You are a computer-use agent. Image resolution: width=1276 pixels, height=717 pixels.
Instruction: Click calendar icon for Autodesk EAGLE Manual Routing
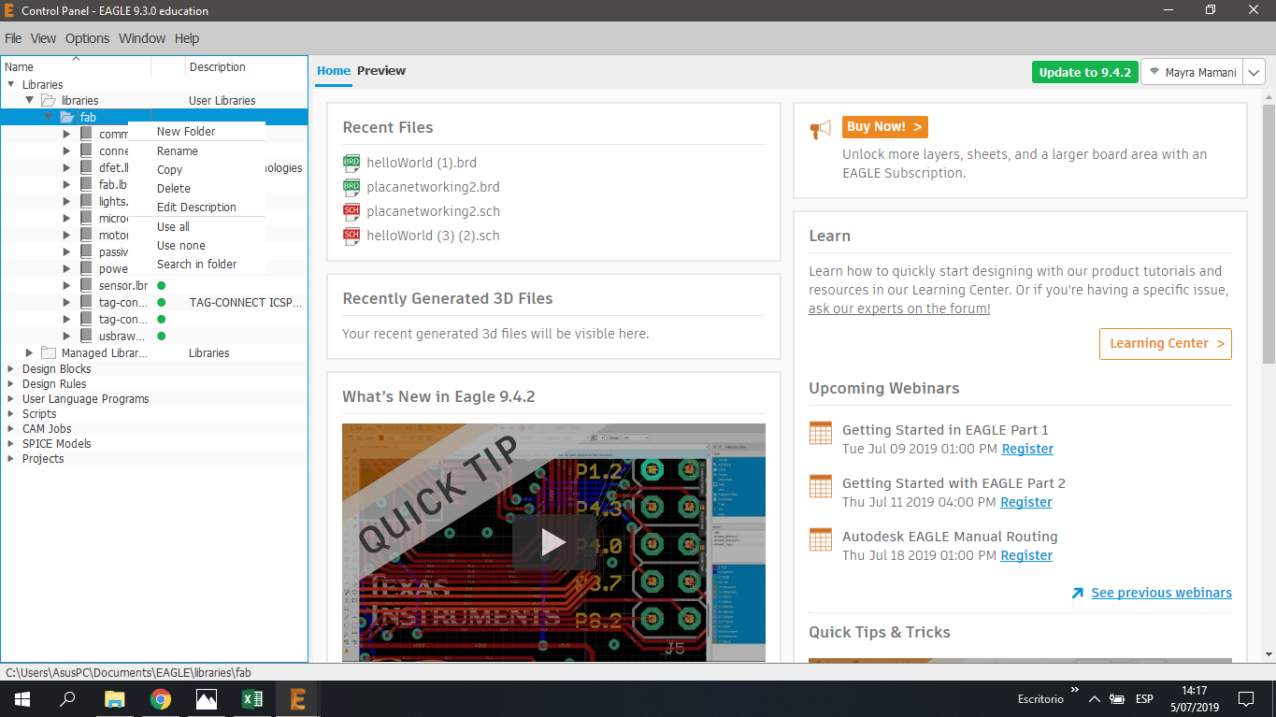click(821, 540)
